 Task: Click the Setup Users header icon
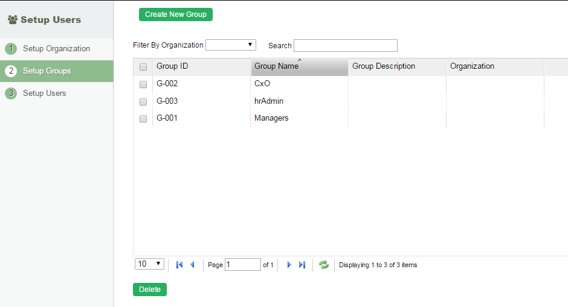coord(12,20)
